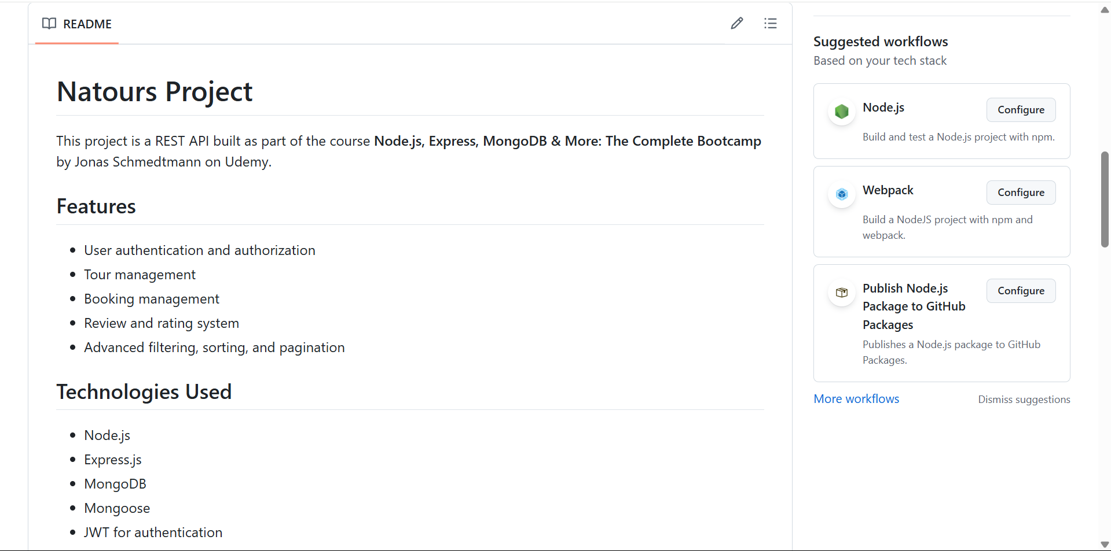Click the Publish Node.js package box icon
This screenshot has width=1111, height=551.
pyautogui.click(x=842, y=293)
